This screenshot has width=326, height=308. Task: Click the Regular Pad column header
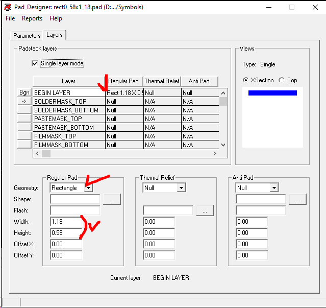pos(124,81)
